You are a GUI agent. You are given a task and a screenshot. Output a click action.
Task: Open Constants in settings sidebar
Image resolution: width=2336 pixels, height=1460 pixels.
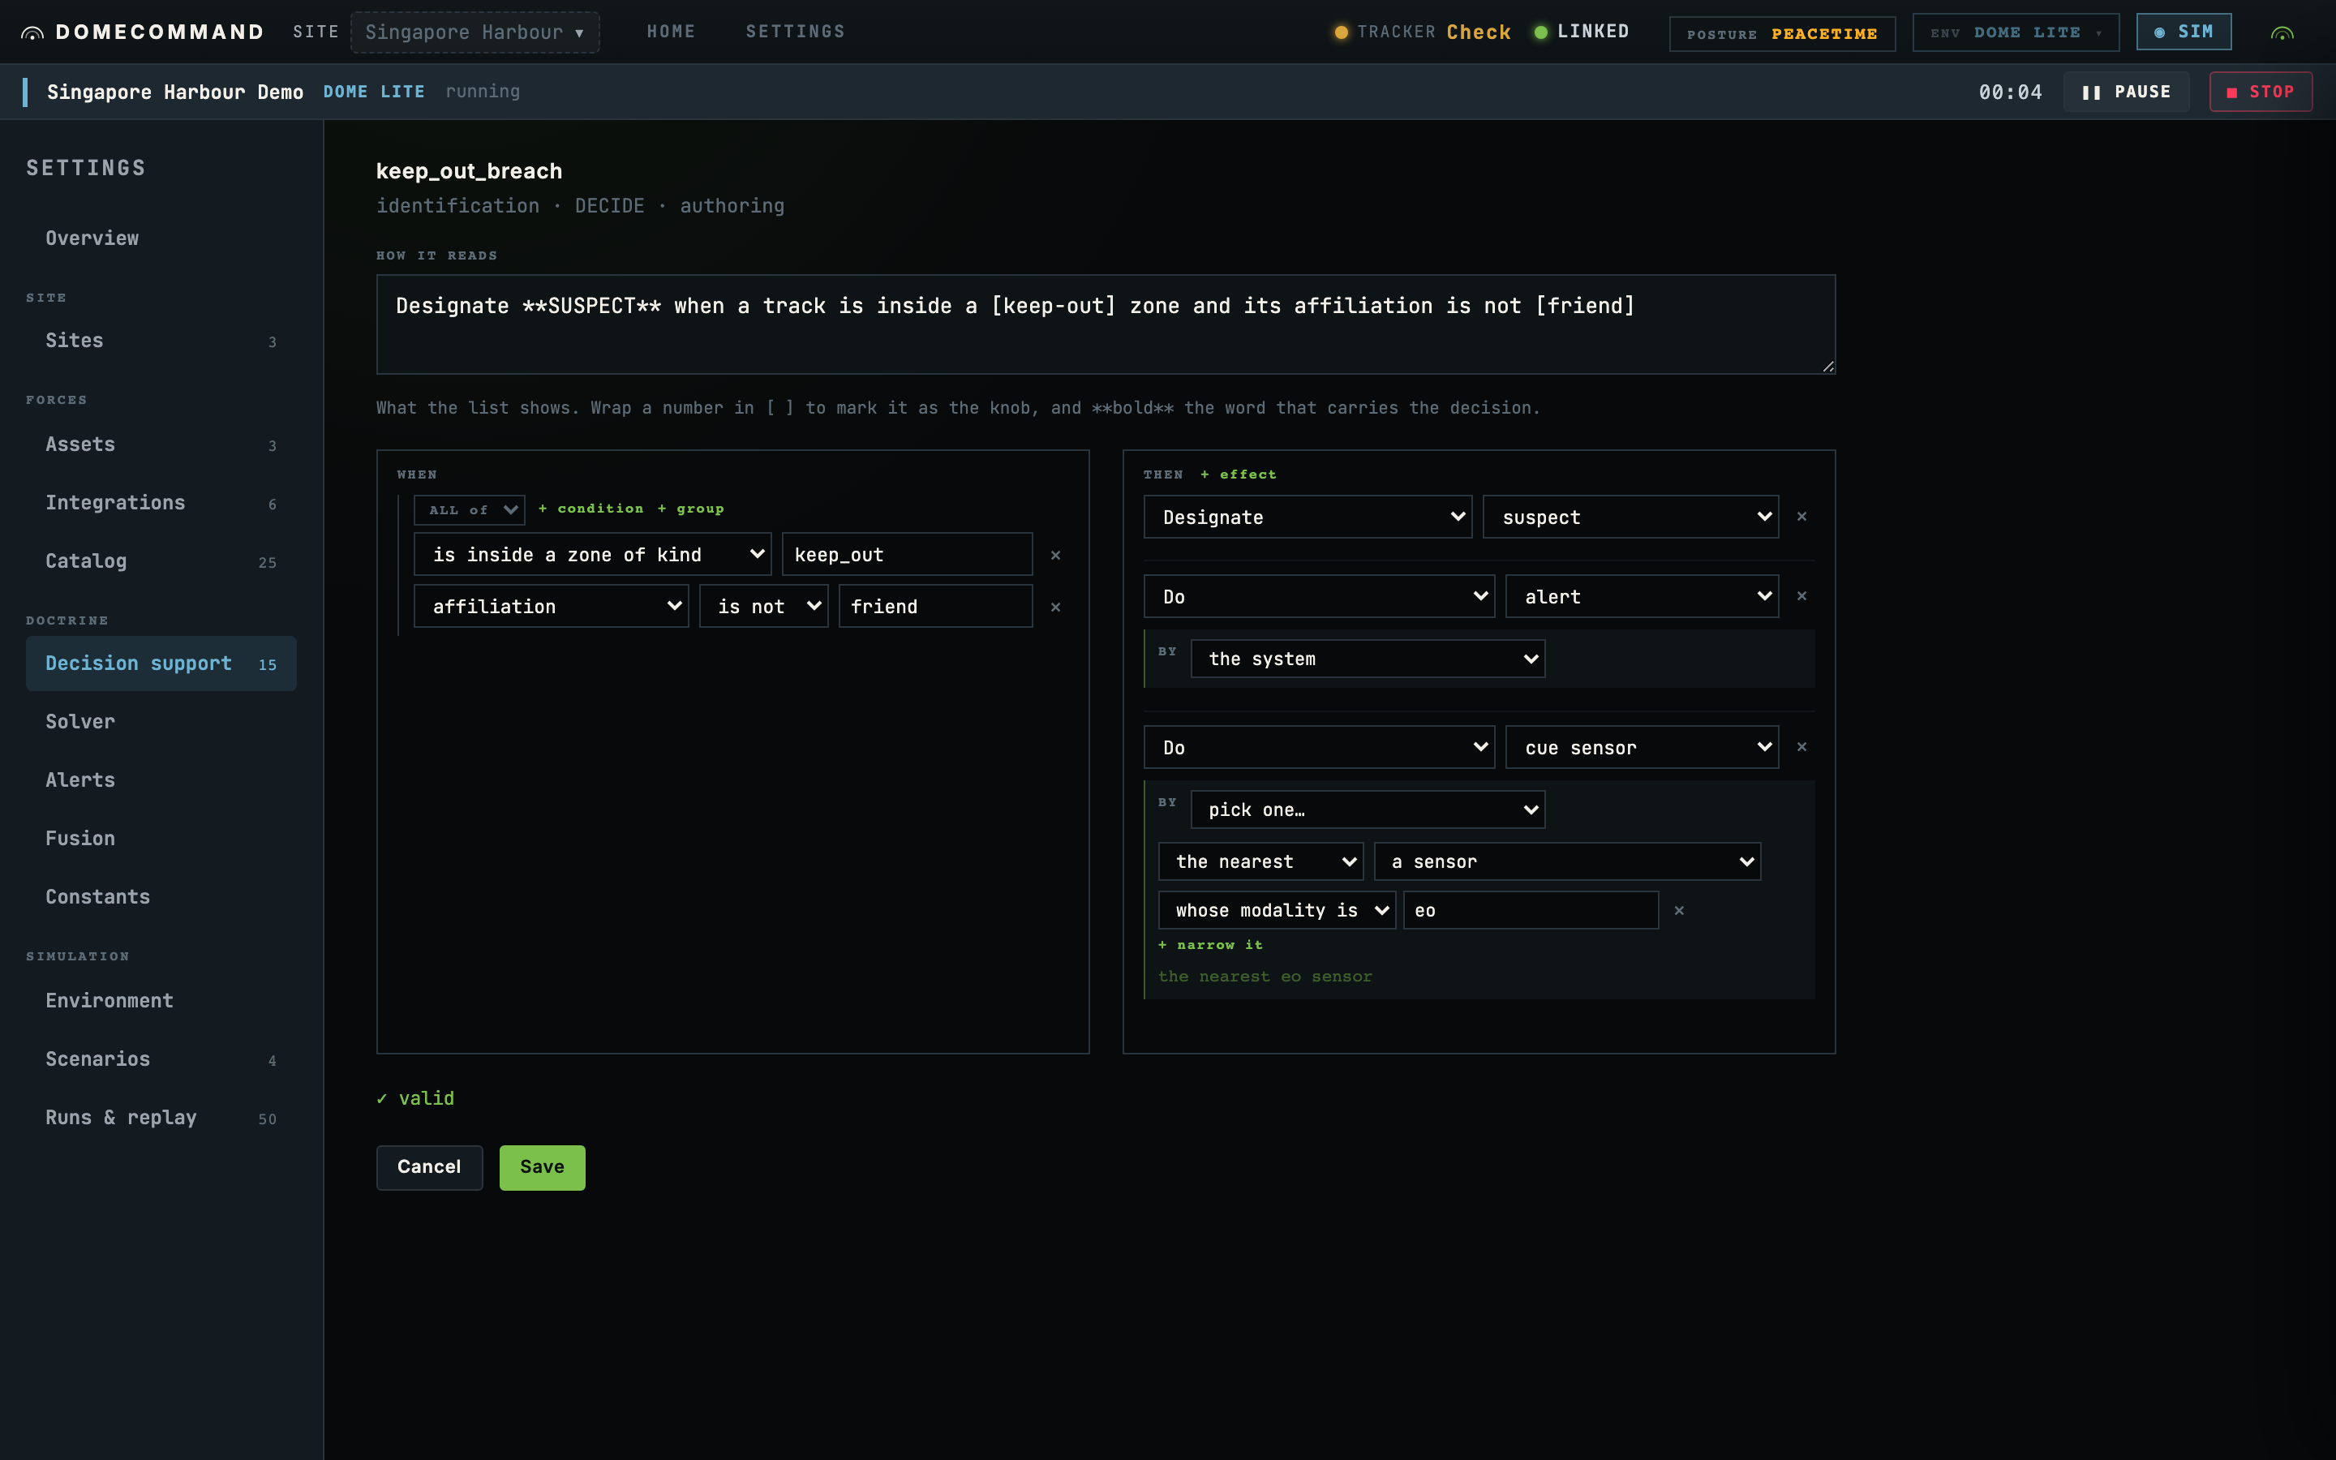point(161,897)
